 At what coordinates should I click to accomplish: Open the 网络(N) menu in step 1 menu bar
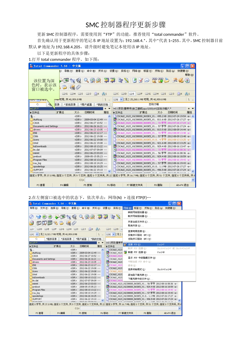[137, 71]
